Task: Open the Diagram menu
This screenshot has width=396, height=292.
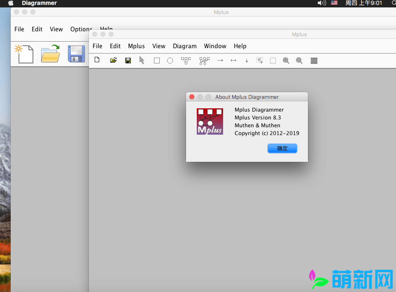Action: (184, 46)
